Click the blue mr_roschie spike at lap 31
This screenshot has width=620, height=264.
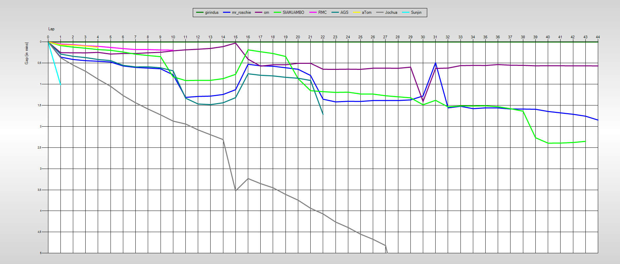tap(435, 63)
